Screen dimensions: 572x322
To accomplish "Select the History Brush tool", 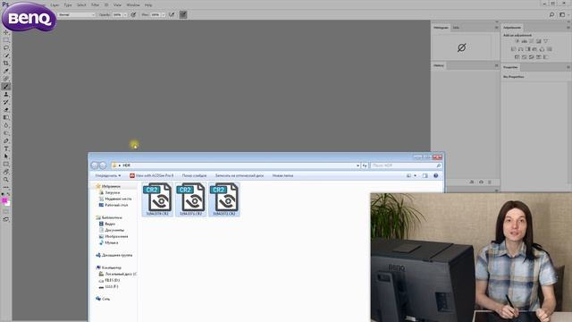I will pyautogui.click(x=6, y=102).
